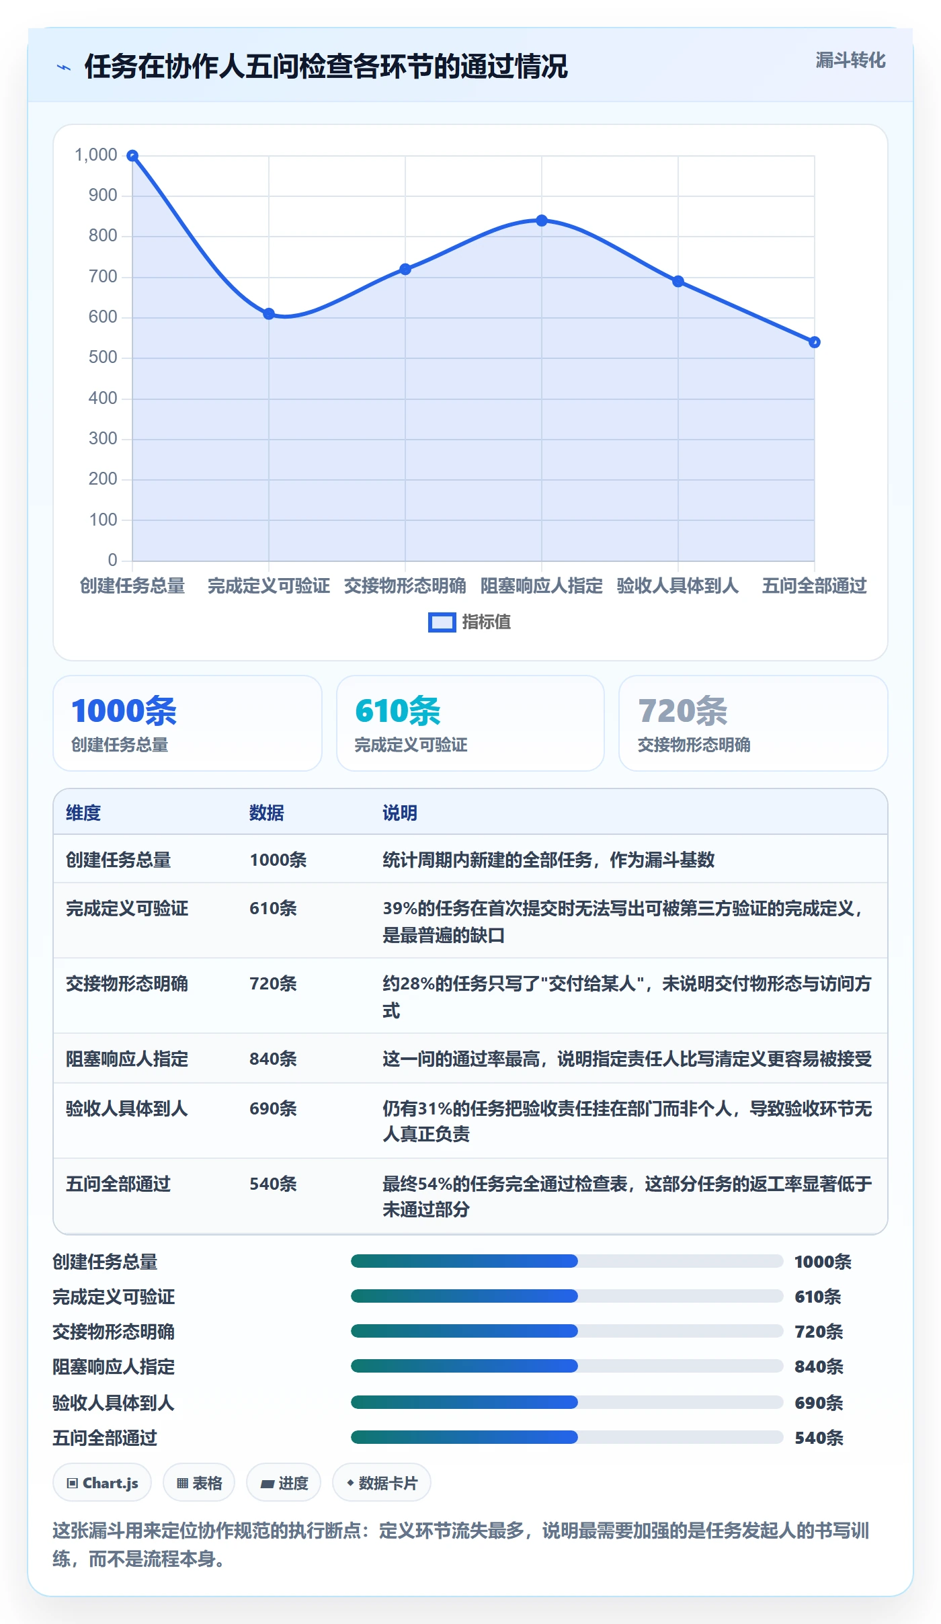The width and height of the screenshot is (941, 1624).
Task: Click the 五问全部通过 progress bar
Action: [567, 1437]
